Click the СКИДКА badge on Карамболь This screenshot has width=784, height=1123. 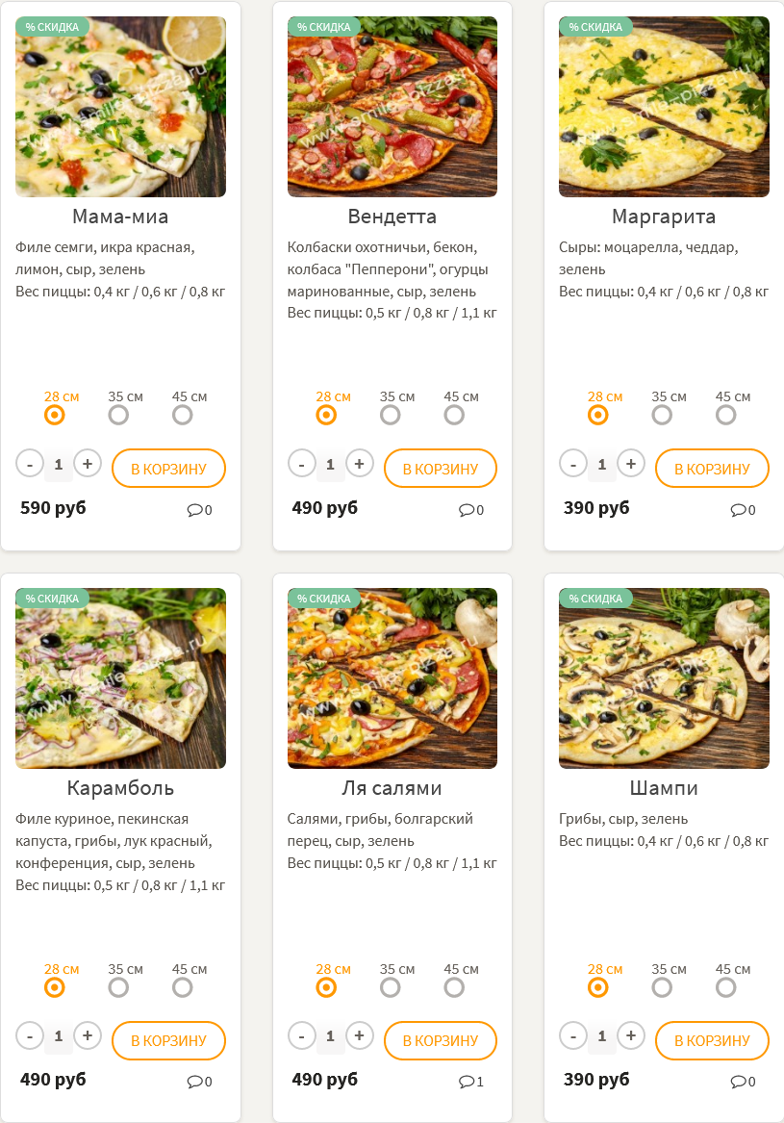tap(52, 599)
